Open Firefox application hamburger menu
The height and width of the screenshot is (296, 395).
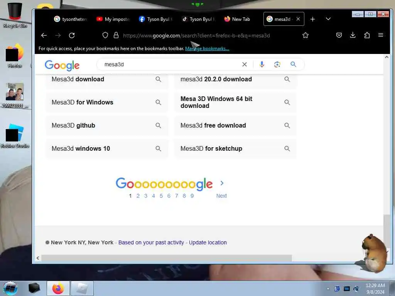[x=381, y=35]
